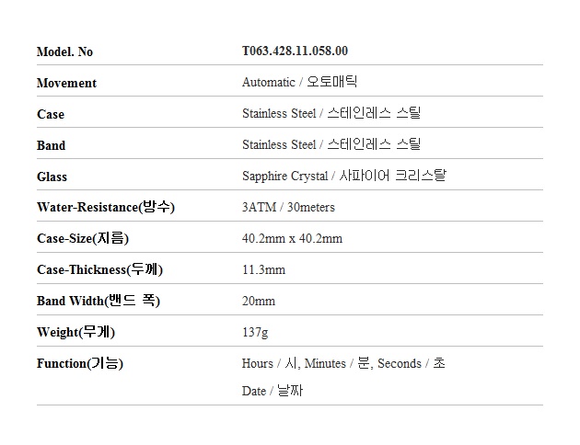Select the 40.2mm x 40.2mm value

[x=292, y=239]
